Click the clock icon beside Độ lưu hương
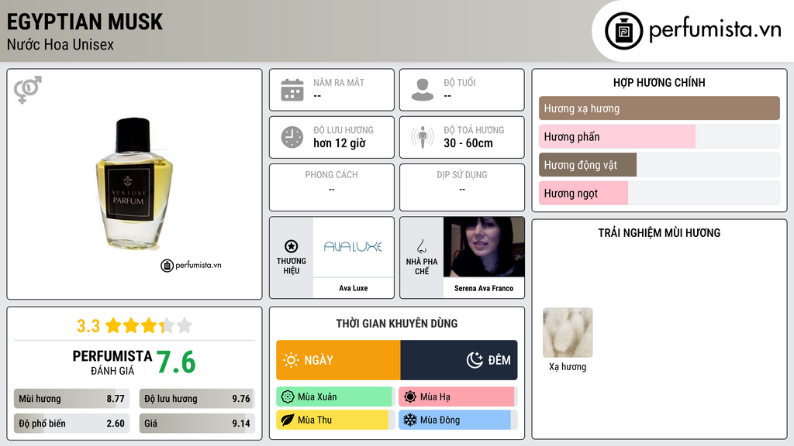This screenshot has width=794, height=446. click(292, 137)
